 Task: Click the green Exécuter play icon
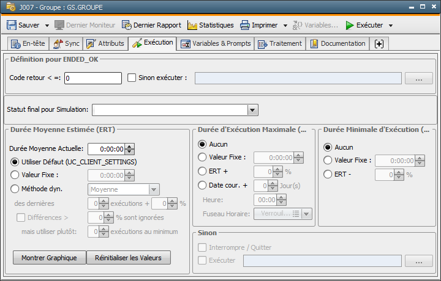pyautogui.click(x=350, y=25)
